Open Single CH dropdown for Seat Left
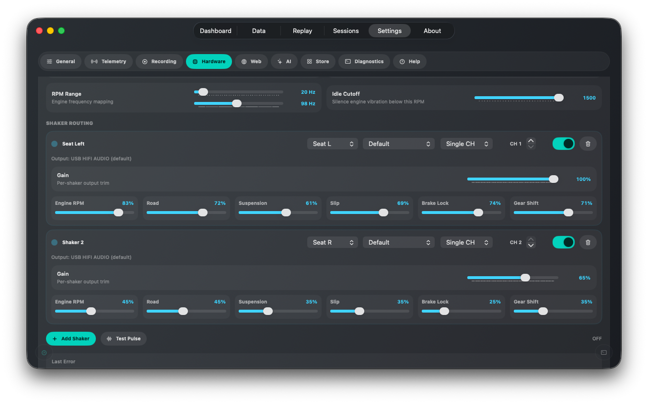The width and height of the screenshot is (648, 404). pos(466,144)
